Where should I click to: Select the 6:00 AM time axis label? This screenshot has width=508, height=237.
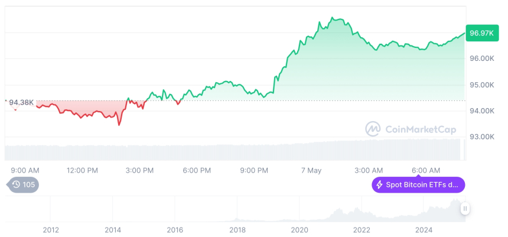426,170
